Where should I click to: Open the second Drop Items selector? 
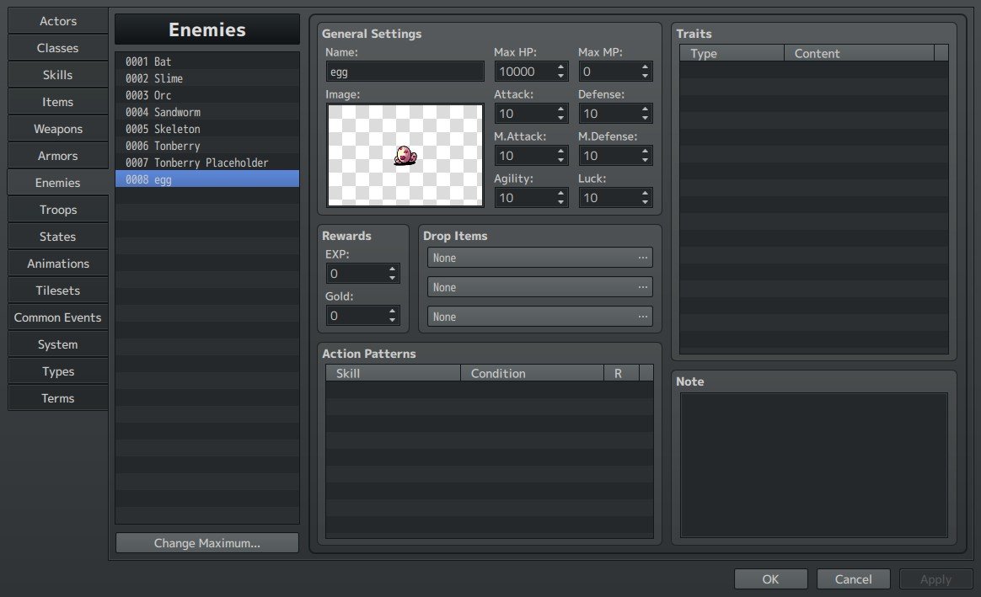540,287
